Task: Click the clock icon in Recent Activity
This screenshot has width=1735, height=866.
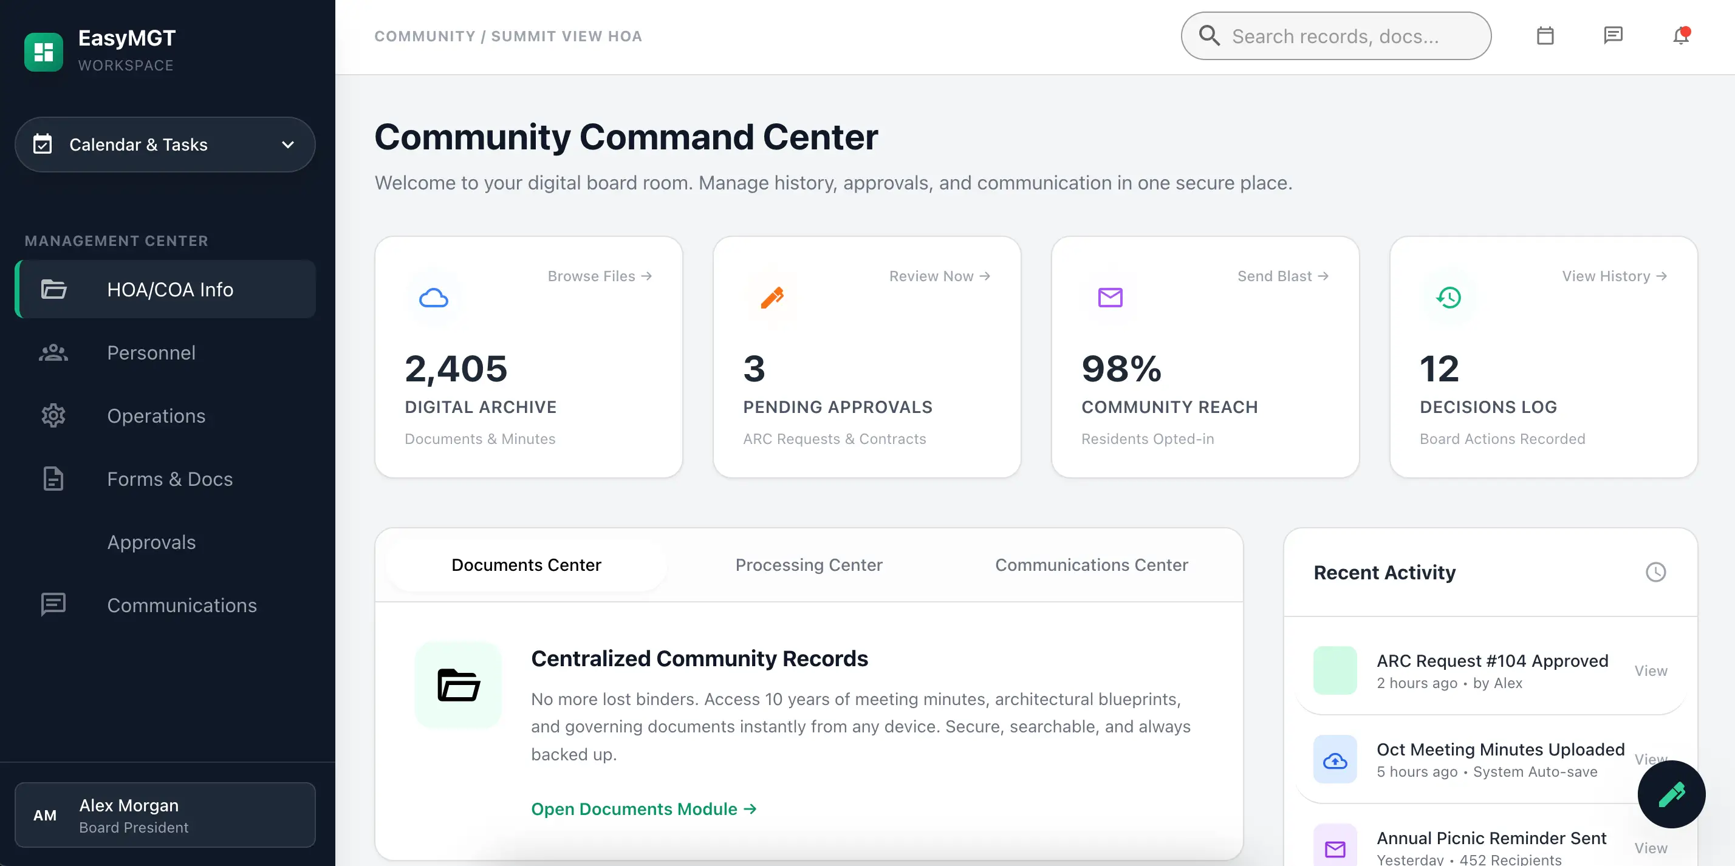Action: (1655, 571)
